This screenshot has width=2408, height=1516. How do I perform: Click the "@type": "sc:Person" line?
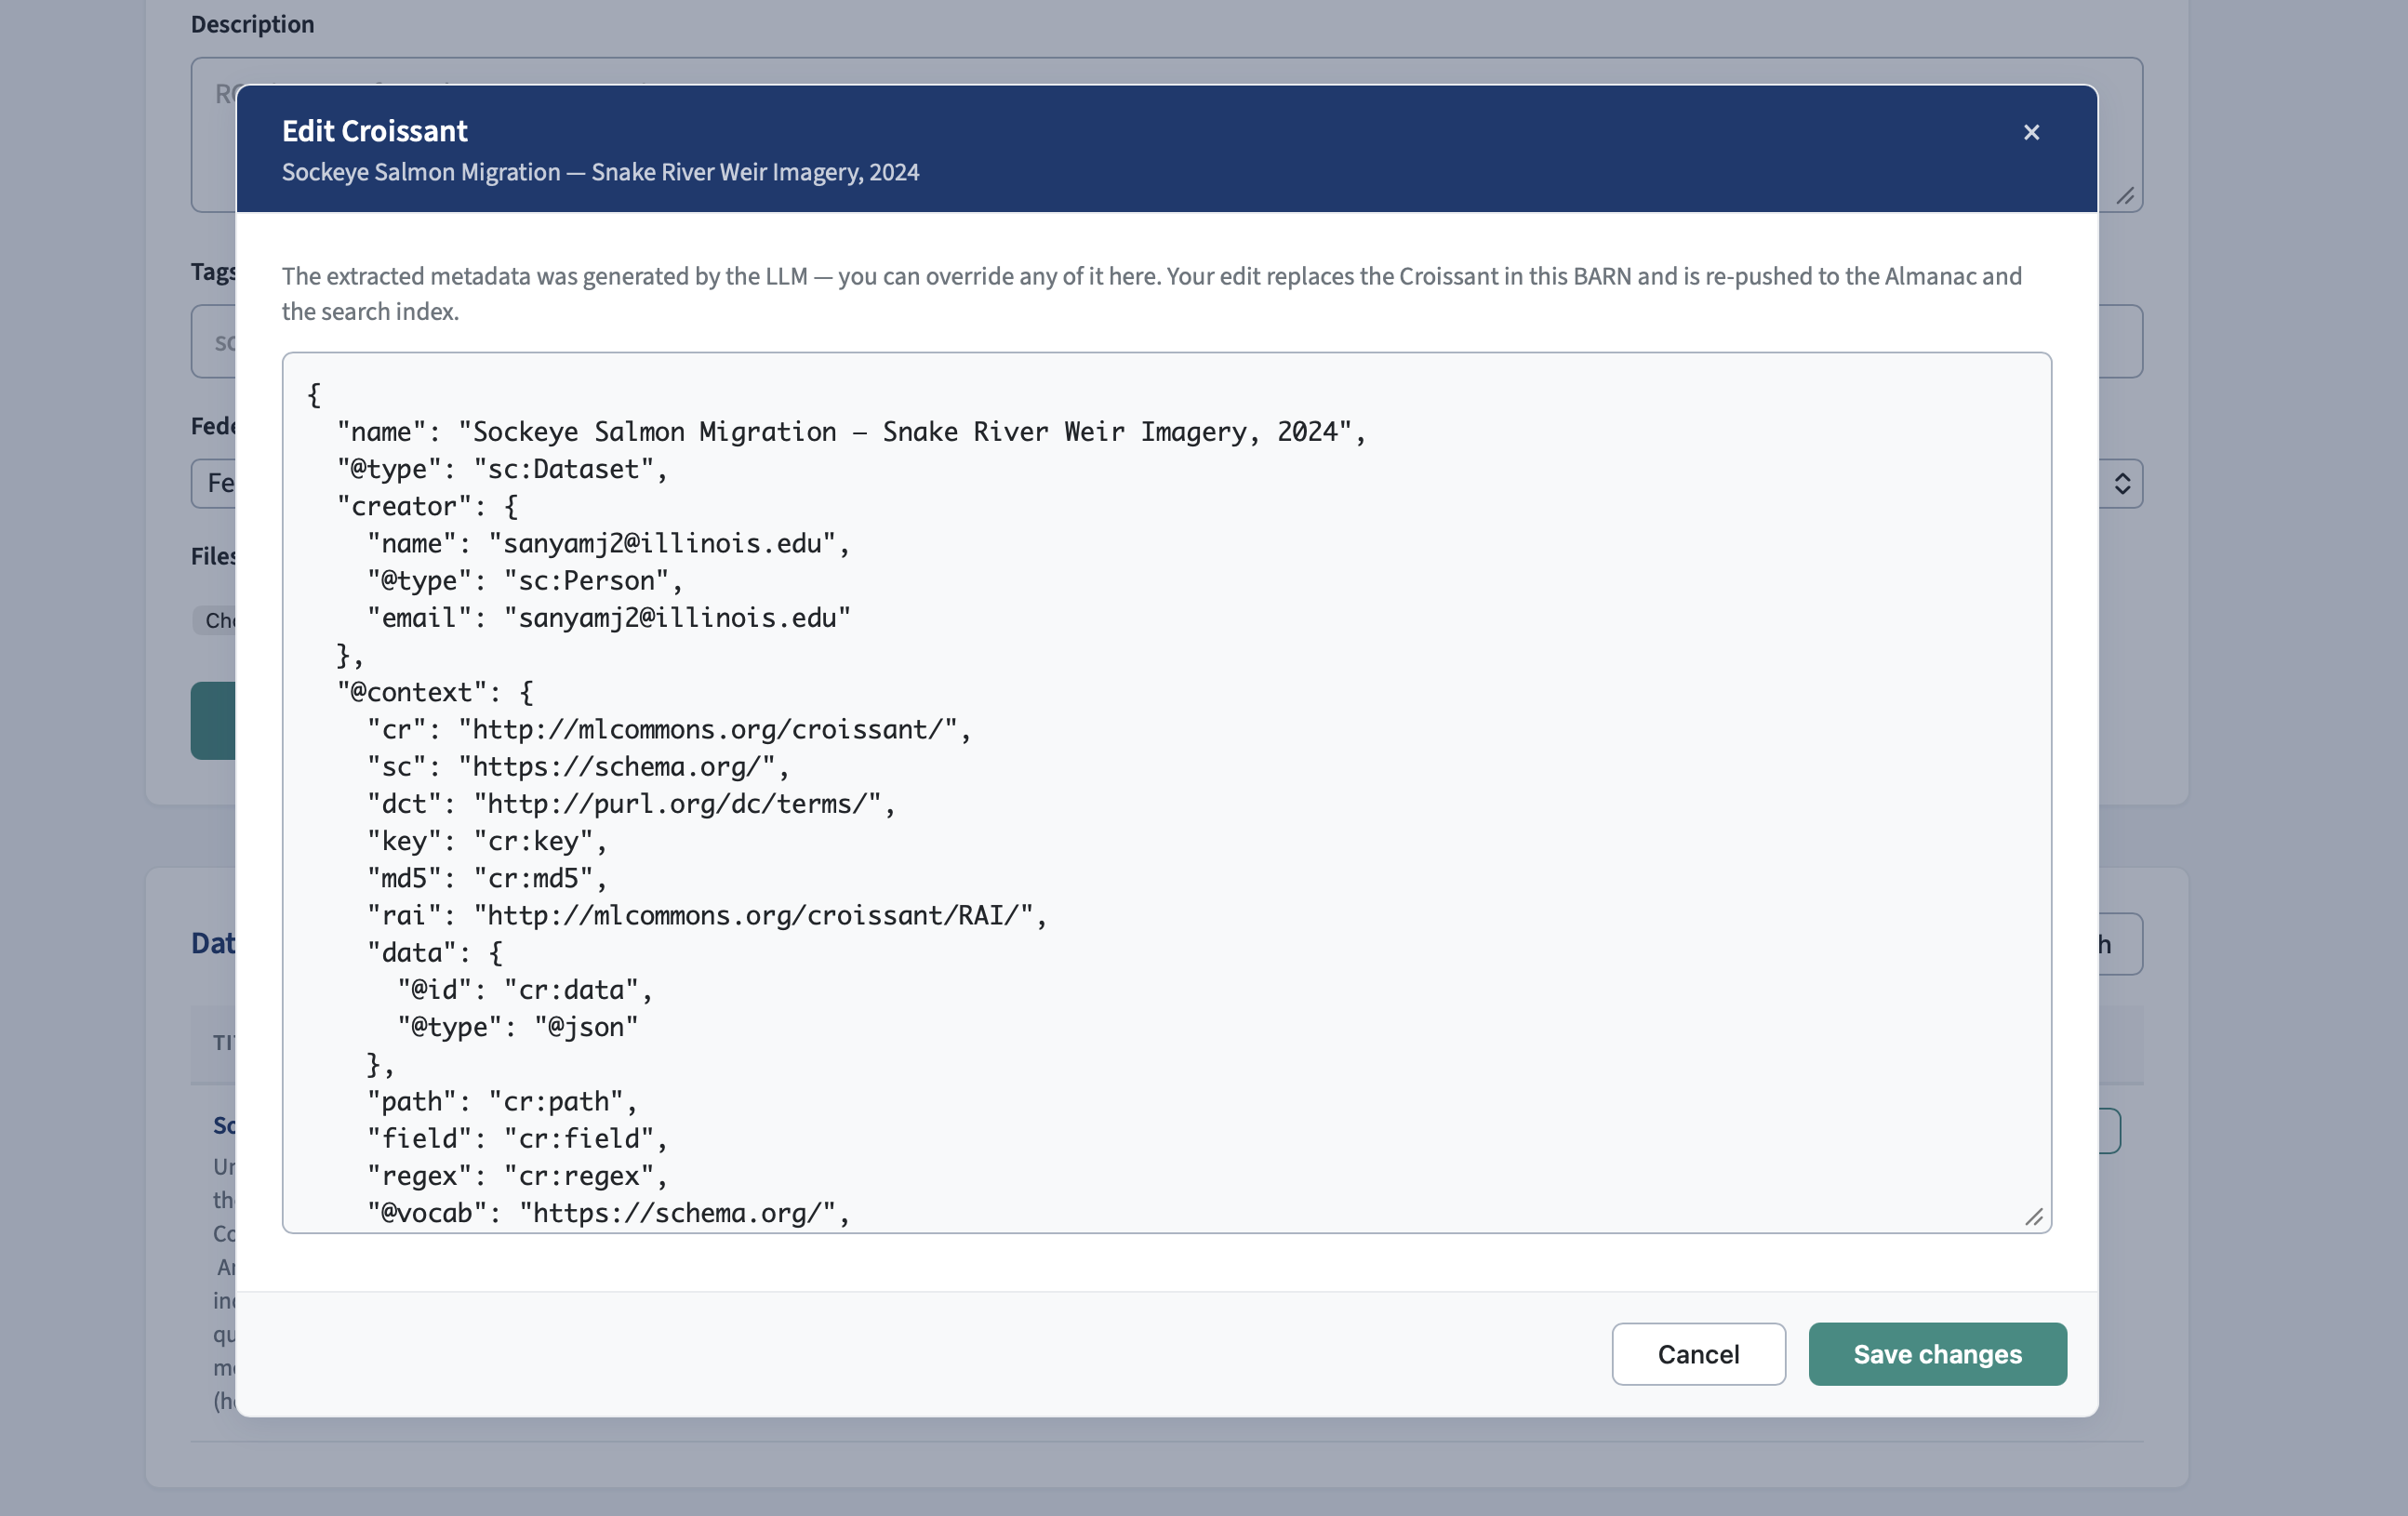[x=525, y=581]
